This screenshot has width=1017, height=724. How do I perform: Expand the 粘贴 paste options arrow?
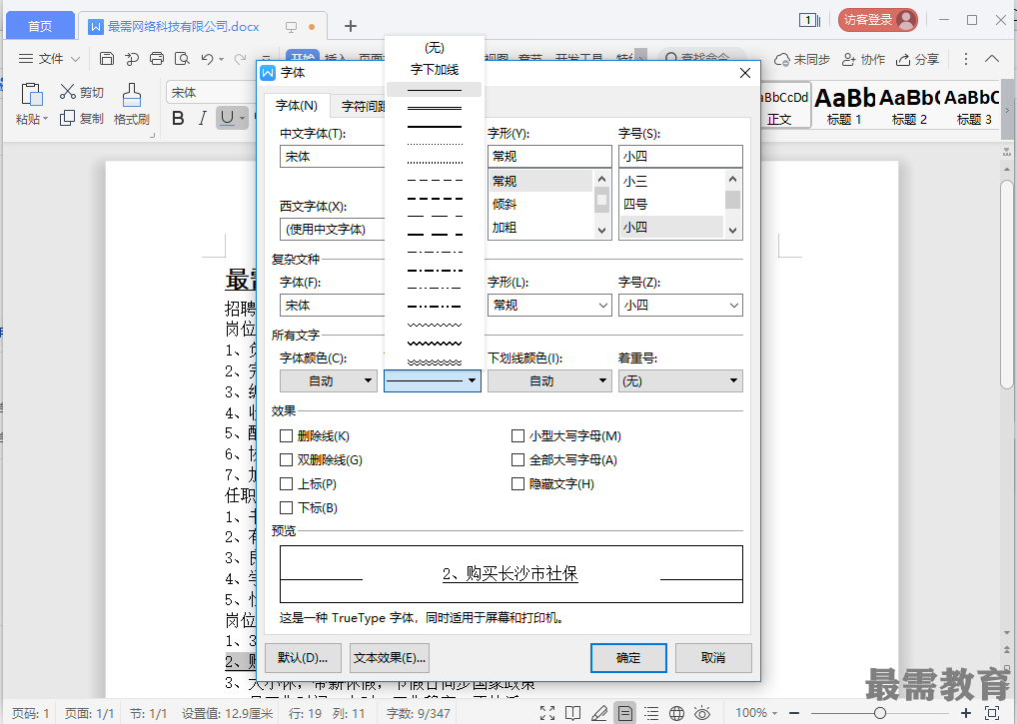point(45,119)
